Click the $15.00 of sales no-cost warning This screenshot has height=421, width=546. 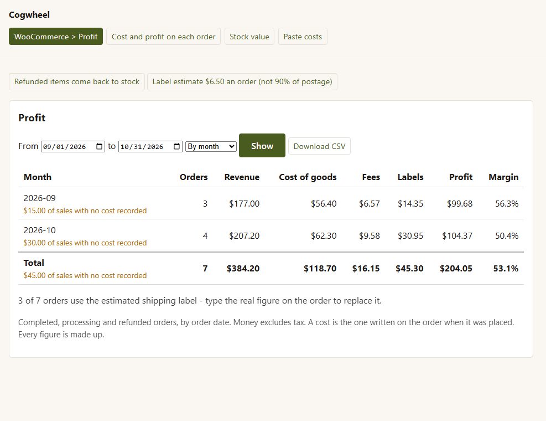(x=85, y=210)
